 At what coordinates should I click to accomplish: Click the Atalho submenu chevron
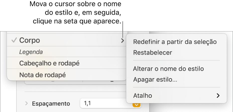pos(218,96)
